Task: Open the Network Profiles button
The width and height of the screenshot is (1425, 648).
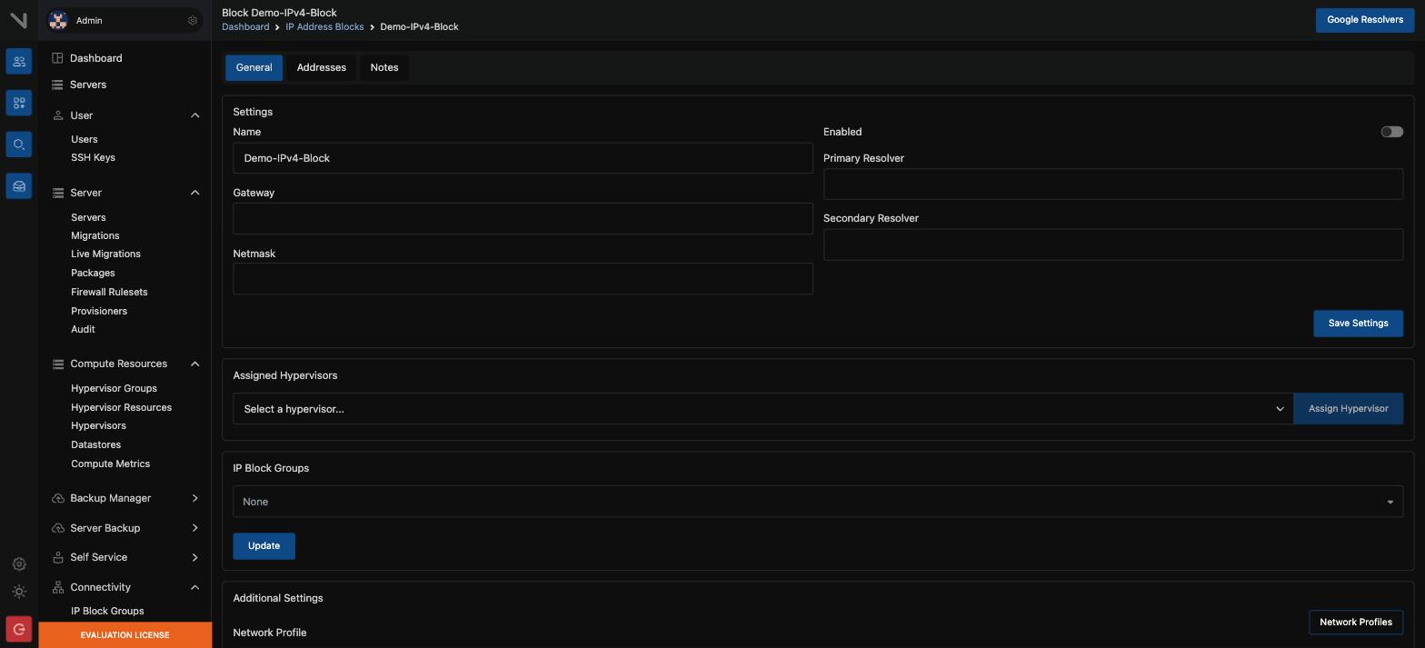Action: [1356, 623]
